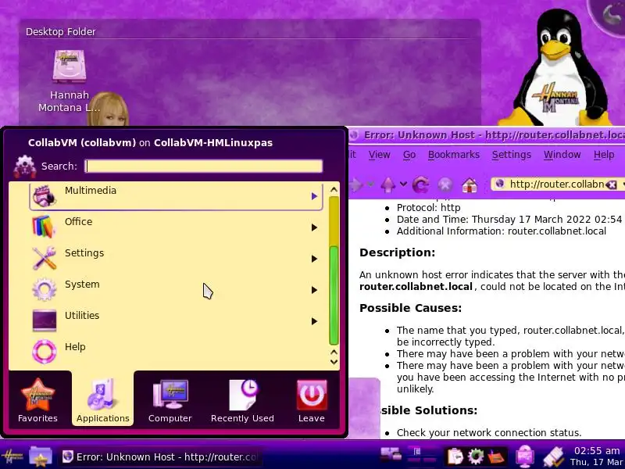
Task: Expand the System submenu arrow
Action: pos(314,290)
